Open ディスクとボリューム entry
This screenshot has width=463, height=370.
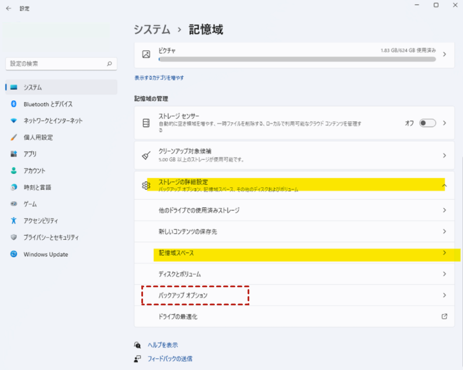tap(294, 274)
